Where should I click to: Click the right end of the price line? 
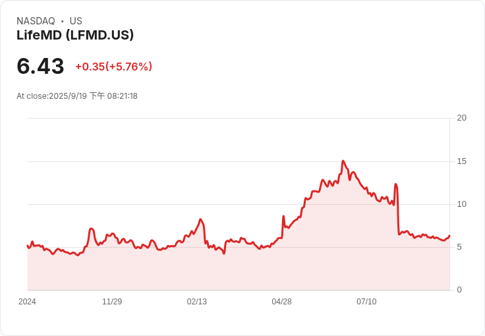[x=449, y=236]
